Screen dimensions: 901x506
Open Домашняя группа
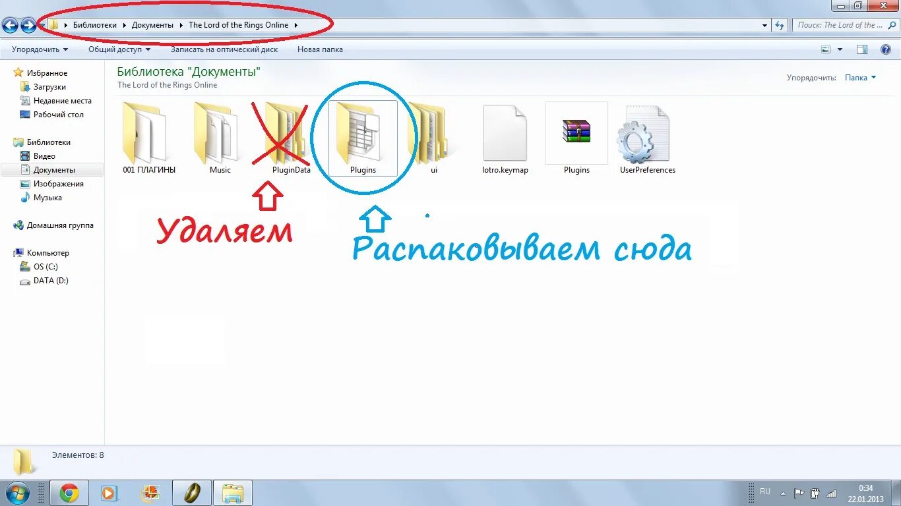(60, 225)
